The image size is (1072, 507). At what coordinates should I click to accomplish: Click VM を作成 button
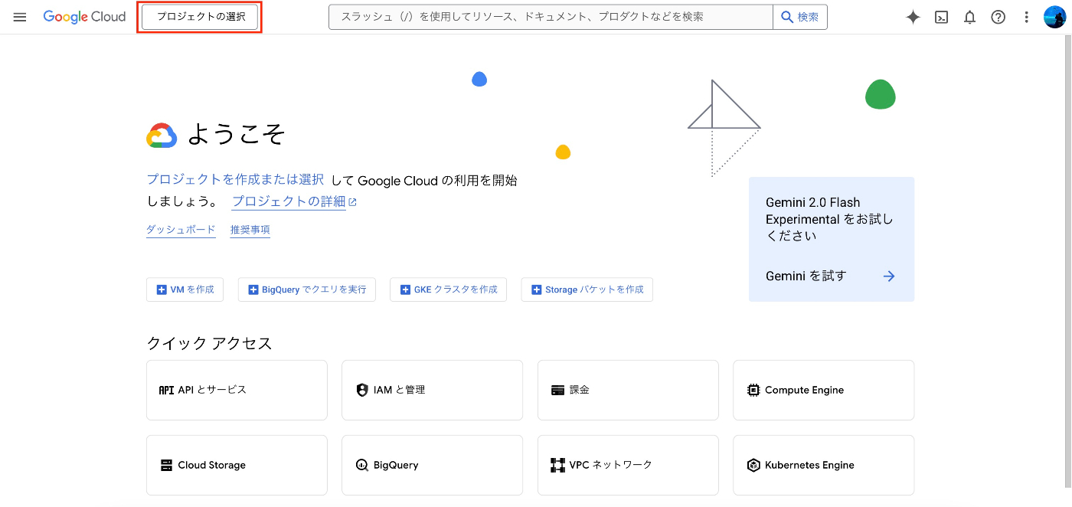pos(185,289)
